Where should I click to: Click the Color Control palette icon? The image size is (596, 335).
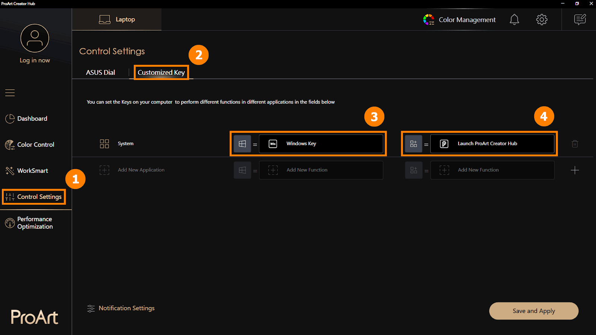pyautogui.click(x=10, y=145)
